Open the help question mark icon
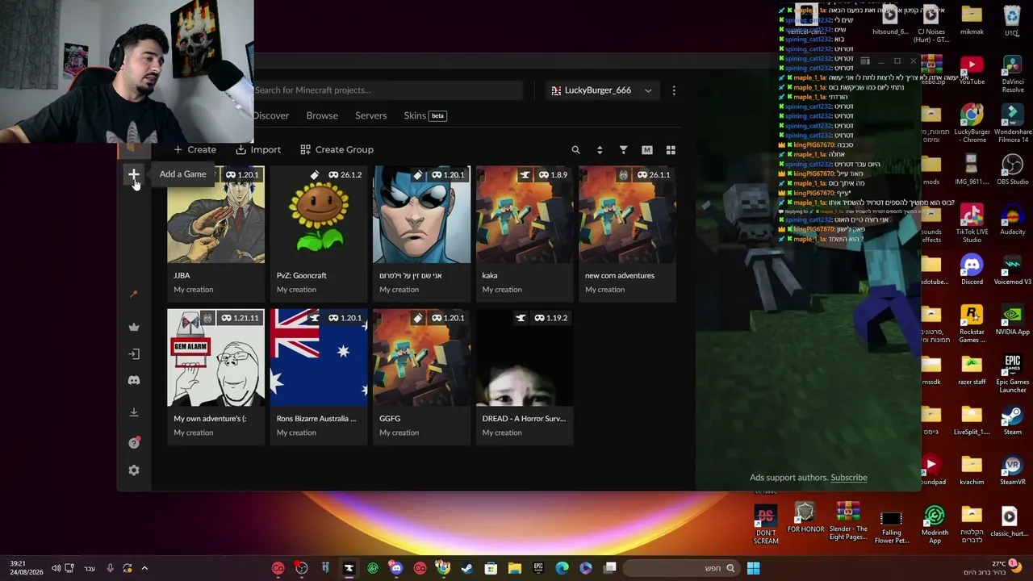The width and height of the screenshot is (1033, 581). click(x=134, y=442)
